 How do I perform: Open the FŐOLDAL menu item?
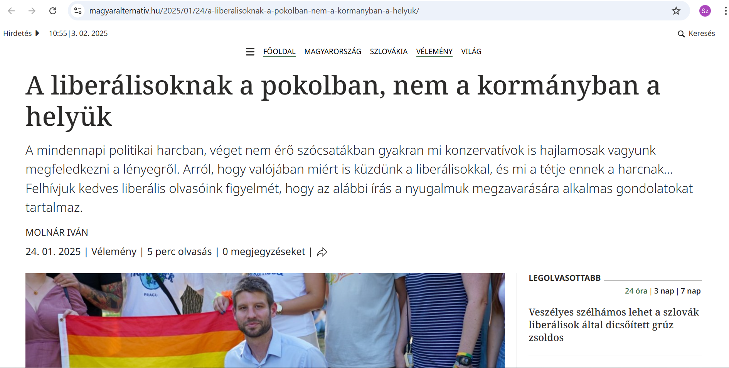(279, 51)
